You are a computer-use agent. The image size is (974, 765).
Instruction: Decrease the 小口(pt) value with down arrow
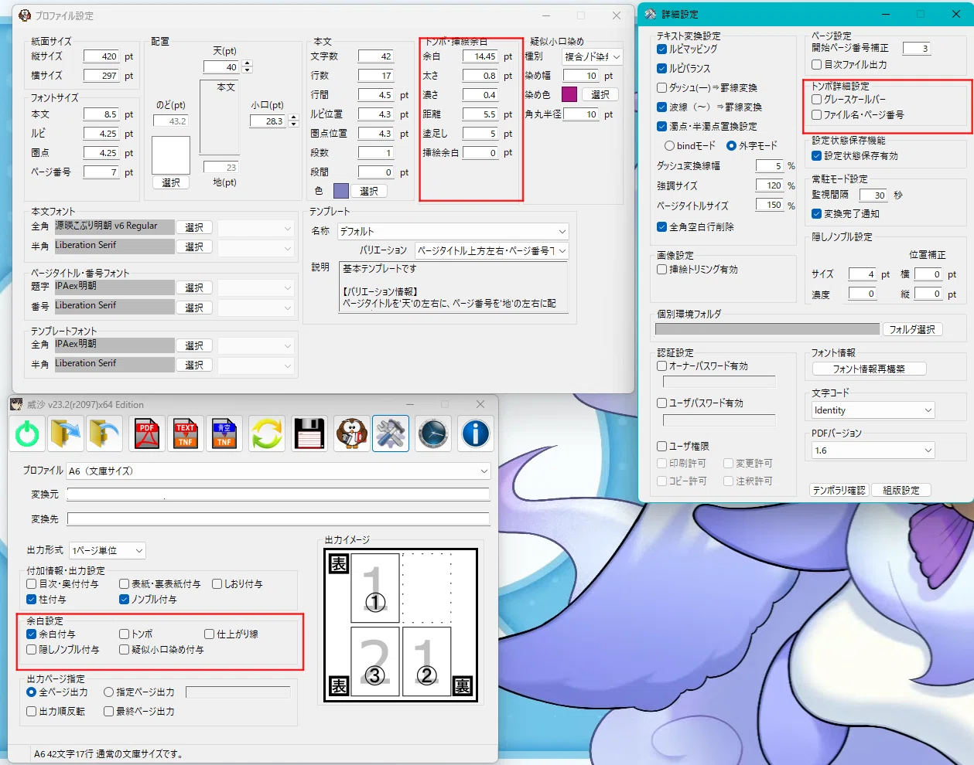pyautogui.click(x=293, y=124)
